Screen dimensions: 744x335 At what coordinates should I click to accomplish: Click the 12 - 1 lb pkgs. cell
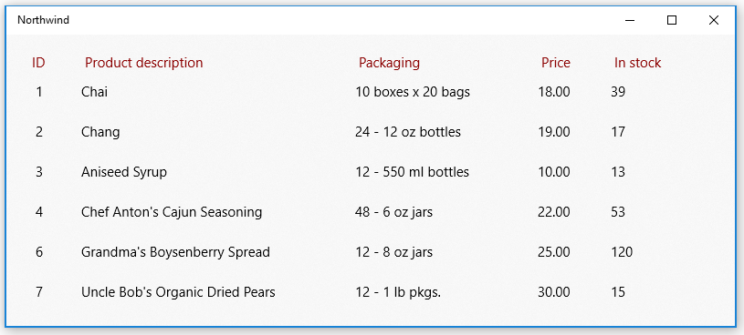point(398,292)
